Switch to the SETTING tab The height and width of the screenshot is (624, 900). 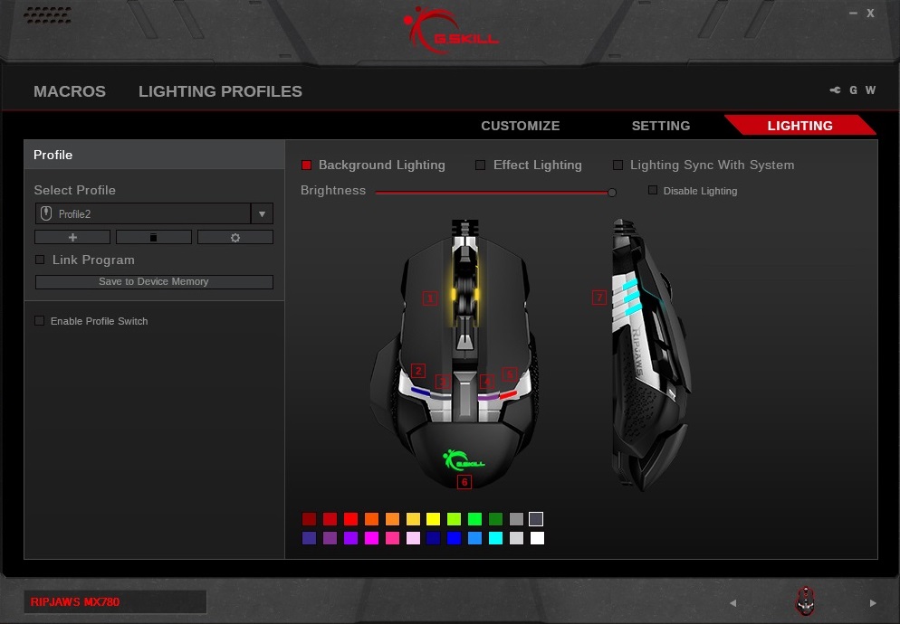tap(661, 126)
